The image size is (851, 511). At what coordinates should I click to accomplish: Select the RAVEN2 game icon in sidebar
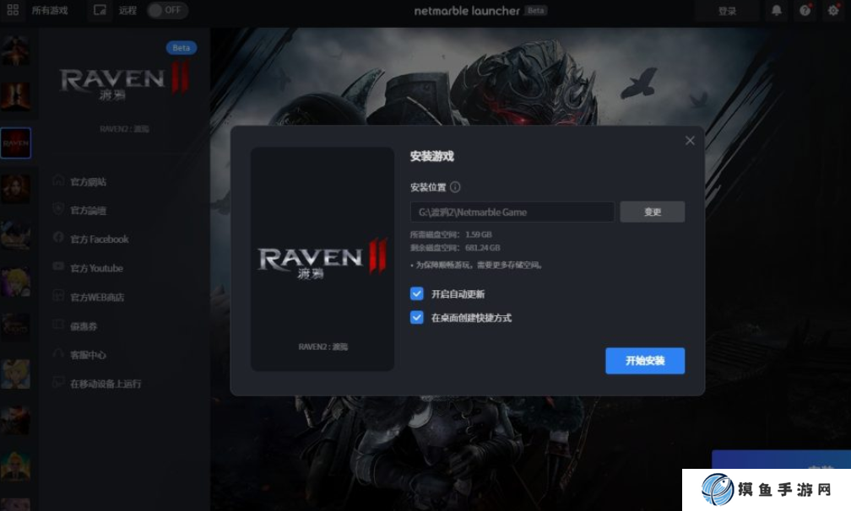point(15,143)
